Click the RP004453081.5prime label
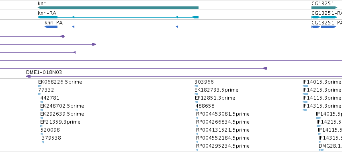 point(223,114)
